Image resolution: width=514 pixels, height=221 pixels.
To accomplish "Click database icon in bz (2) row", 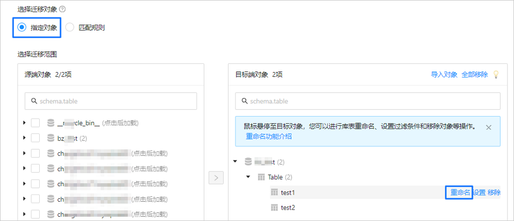I will [x=51, y=138].
